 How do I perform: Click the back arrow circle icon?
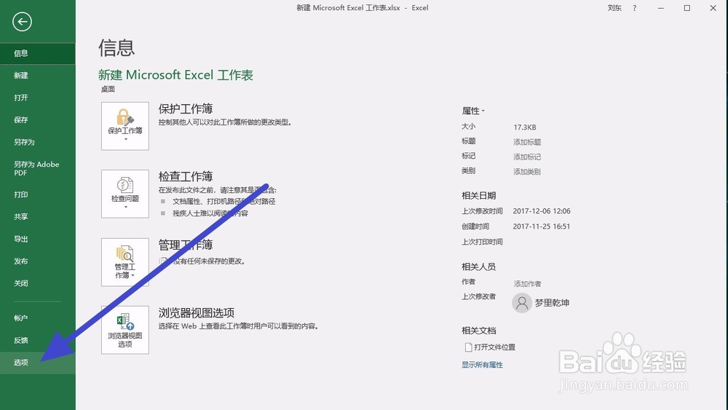(22, 21)
